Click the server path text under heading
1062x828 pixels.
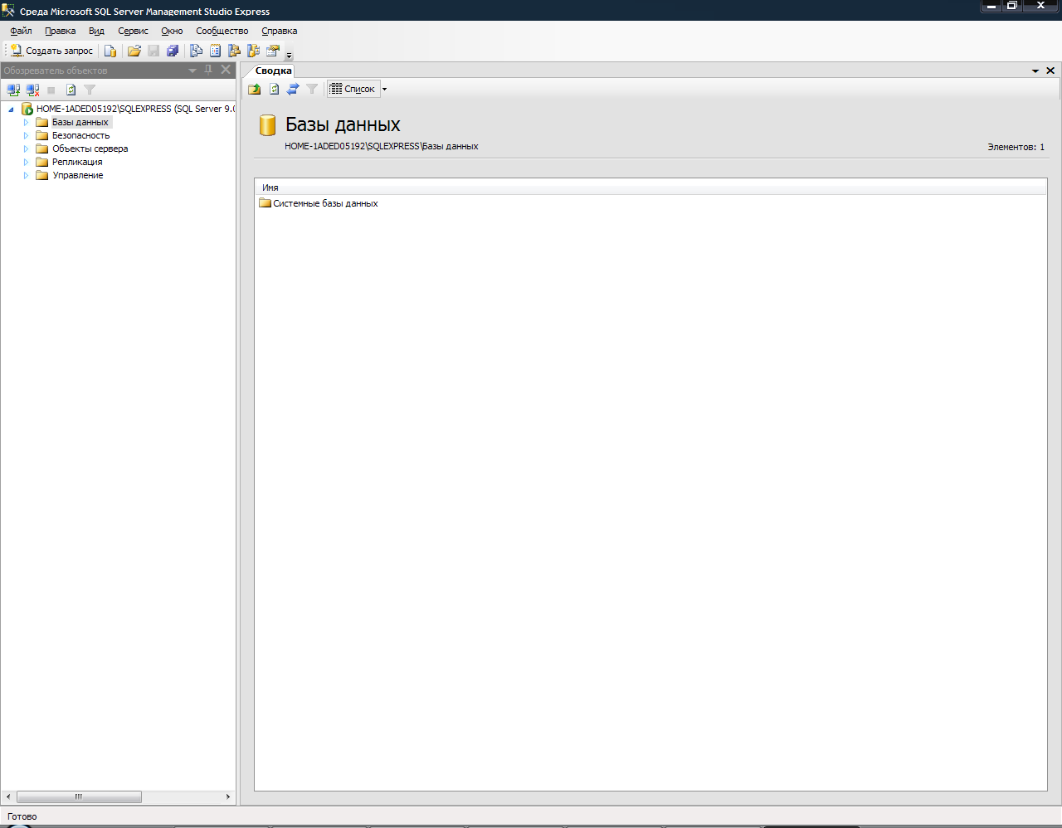tap(381, 146)
